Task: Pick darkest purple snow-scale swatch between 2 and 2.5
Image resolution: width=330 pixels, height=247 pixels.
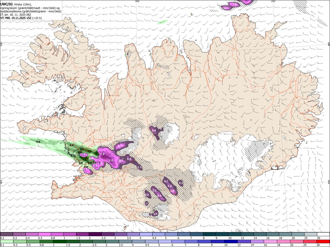Action: [x=95, y=234]
